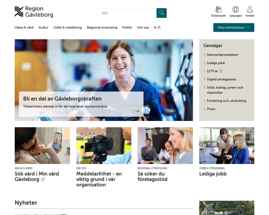Click external link icon beside 1177.se
269x215 pixels.
click(x=221, y=71)
